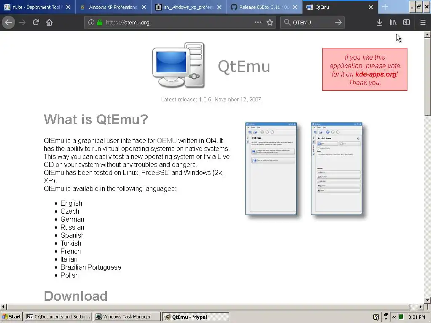Click the 'English' language list item

click(71, 203)
